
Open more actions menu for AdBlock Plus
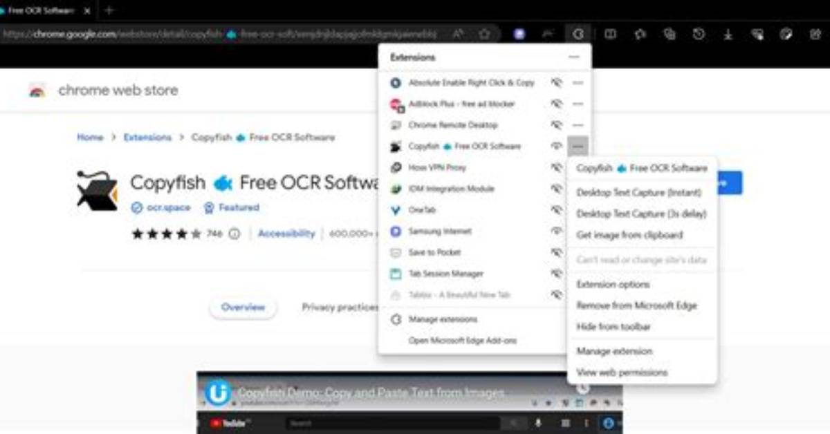578,104
